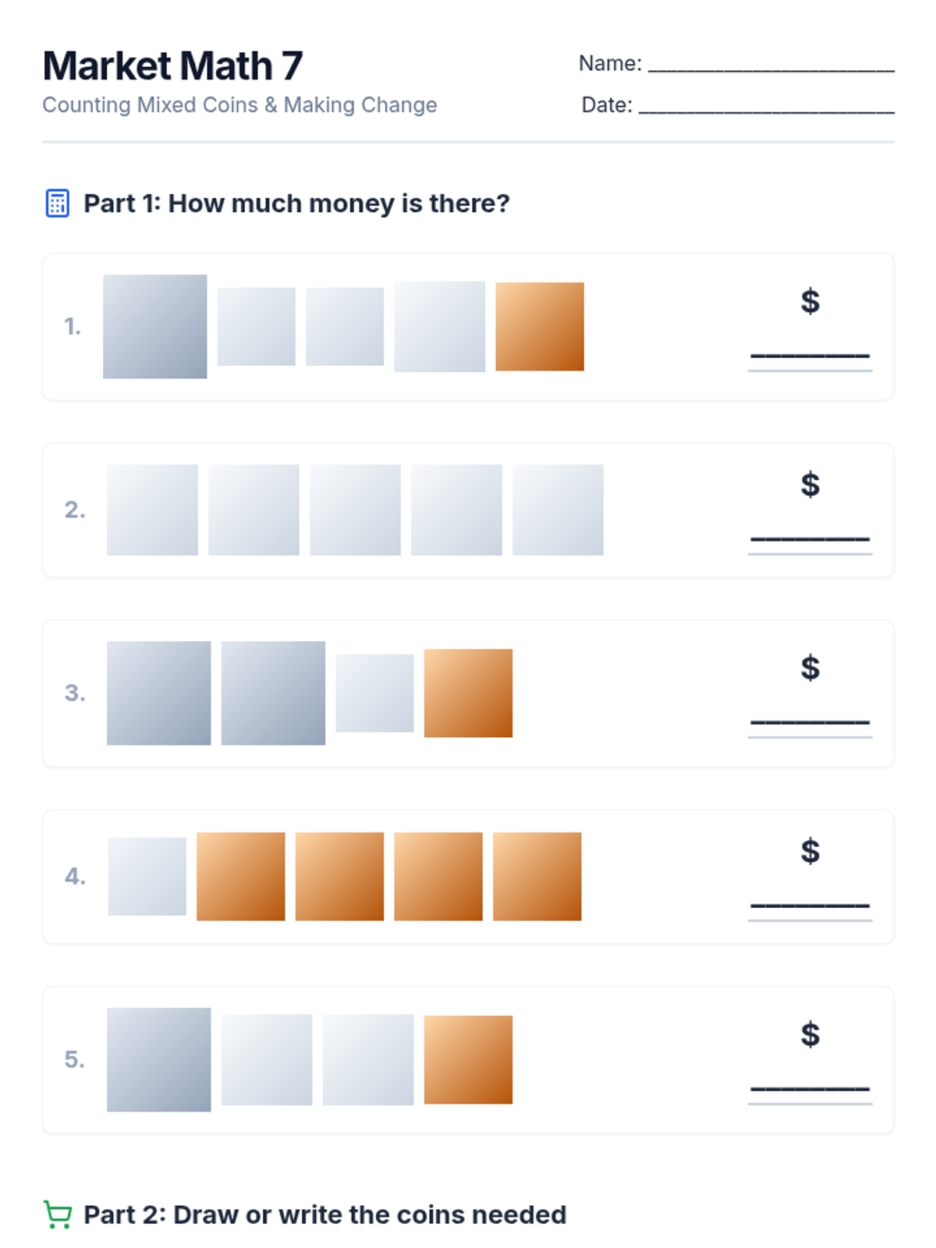
Task: Click the middle silver coin in problem 2
Action: [355, 510]
